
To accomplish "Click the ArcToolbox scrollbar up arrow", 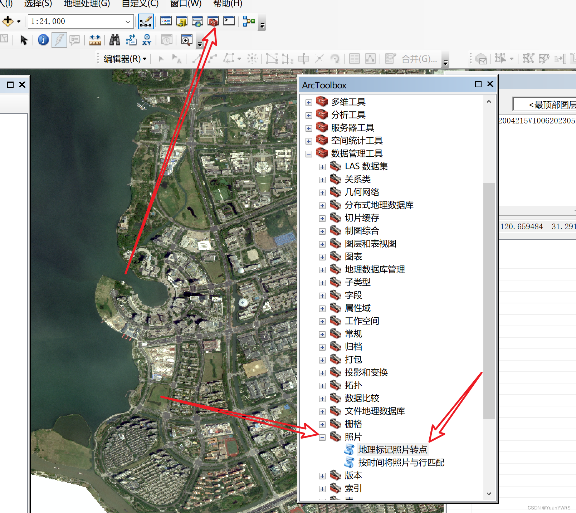I will pyautogui.click(x=489, y=102).
